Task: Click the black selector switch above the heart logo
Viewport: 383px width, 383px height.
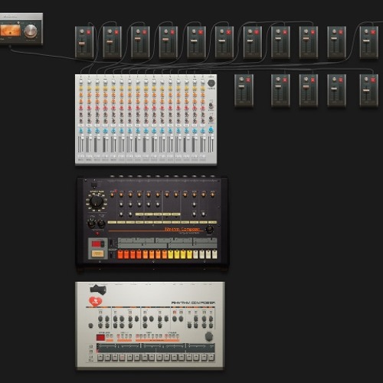Action: point(98,290)
